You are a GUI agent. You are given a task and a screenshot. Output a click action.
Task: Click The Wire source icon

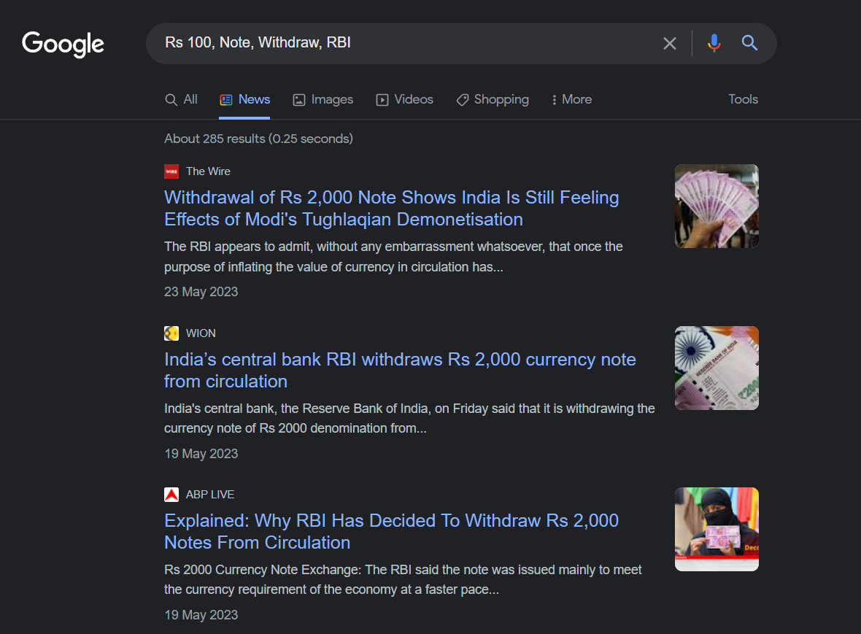point(171,171)
